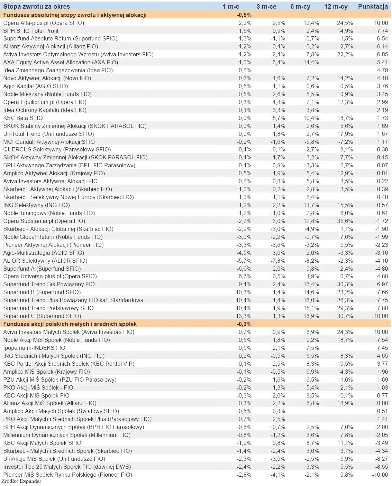Click the Aviva Investors Małych Spółek row

click(x=196, y=332)
